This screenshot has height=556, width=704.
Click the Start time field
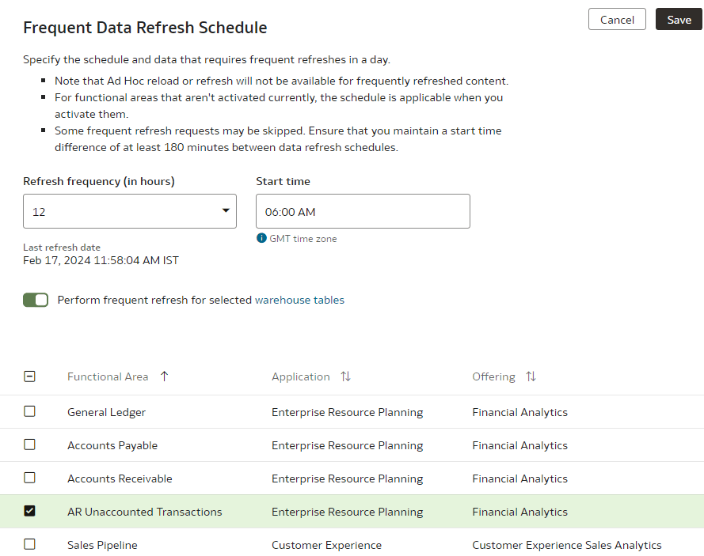(x=363, y=211)
